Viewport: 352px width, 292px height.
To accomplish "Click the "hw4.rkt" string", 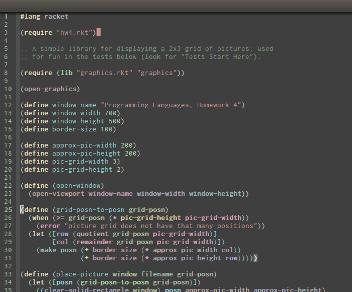I will (74, 33).
